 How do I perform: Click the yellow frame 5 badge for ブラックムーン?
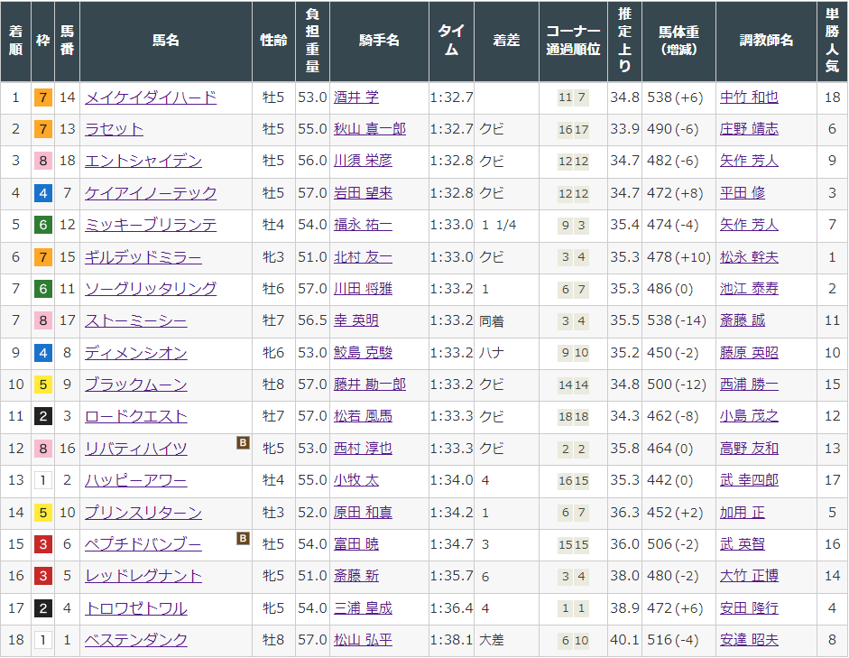[43, 385]
